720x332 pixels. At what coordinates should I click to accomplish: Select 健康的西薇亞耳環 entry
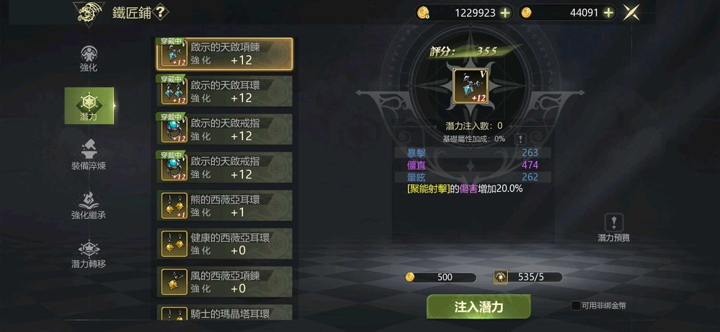click(225, 243)
